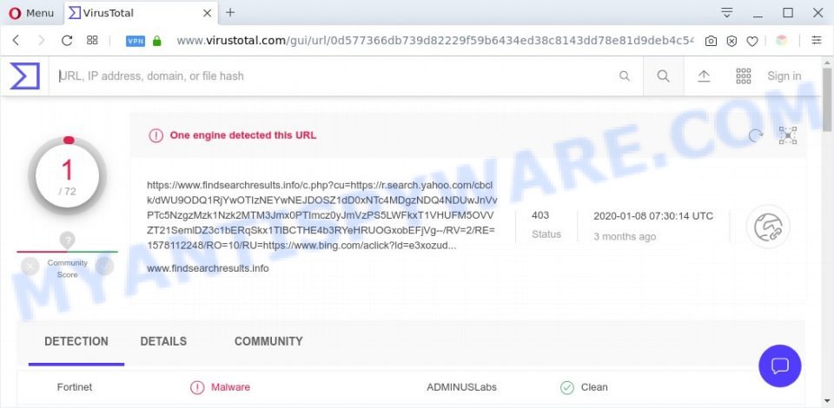Open the Easy Setup sliders panel
The image size is (834, 408).
[817, 41]
